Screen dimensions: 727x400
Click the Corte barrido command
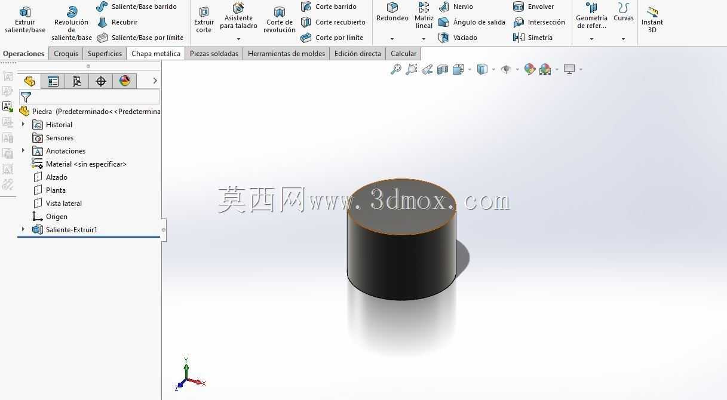[x=329, y=7]
